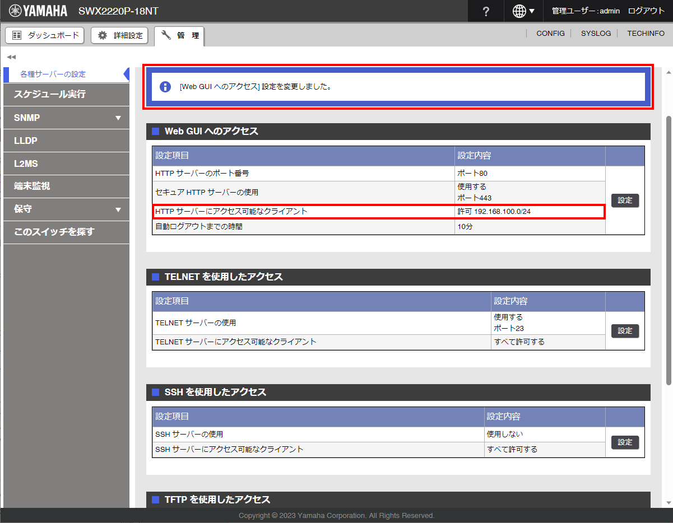This screenshot has width=673, height=523.
Task: Switch to the 詳細設定 tab
Action: [120, 35]
